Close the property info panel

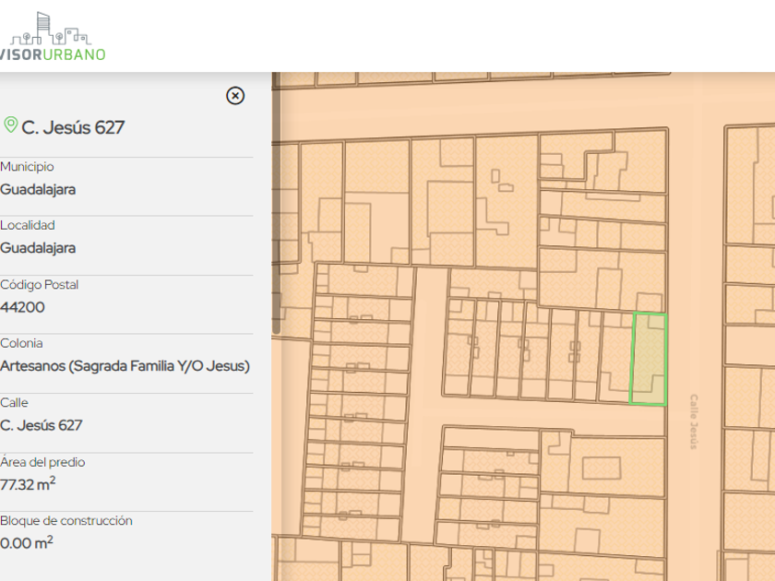[235, 96]
